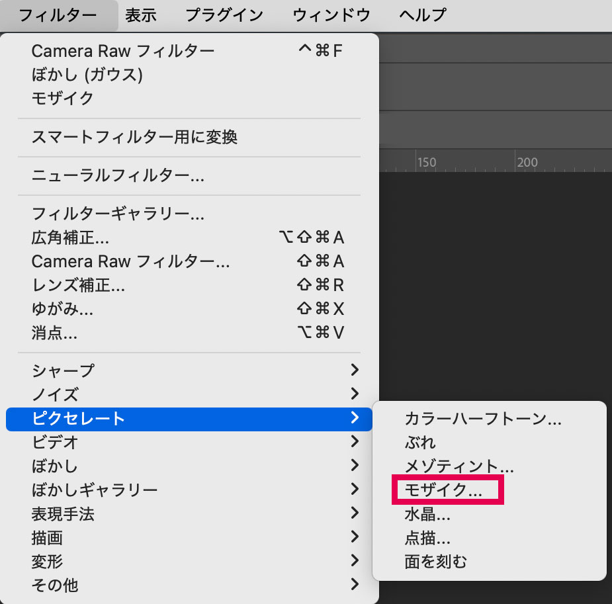Select recent モザイク filter entry near top

(189, 99)
